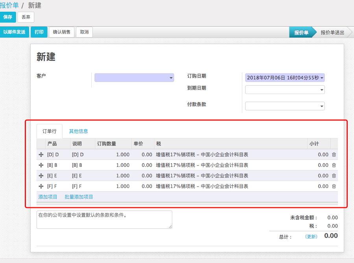
Task: Switch to the 其他信息 tab
Action: coord(78,131)
